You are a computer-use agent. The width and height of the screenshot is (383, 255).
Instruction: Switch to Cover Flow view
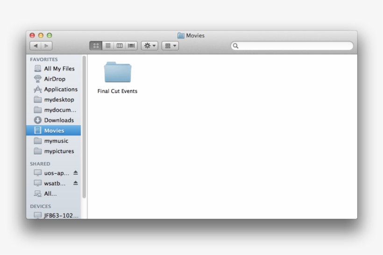pos(131,46)
